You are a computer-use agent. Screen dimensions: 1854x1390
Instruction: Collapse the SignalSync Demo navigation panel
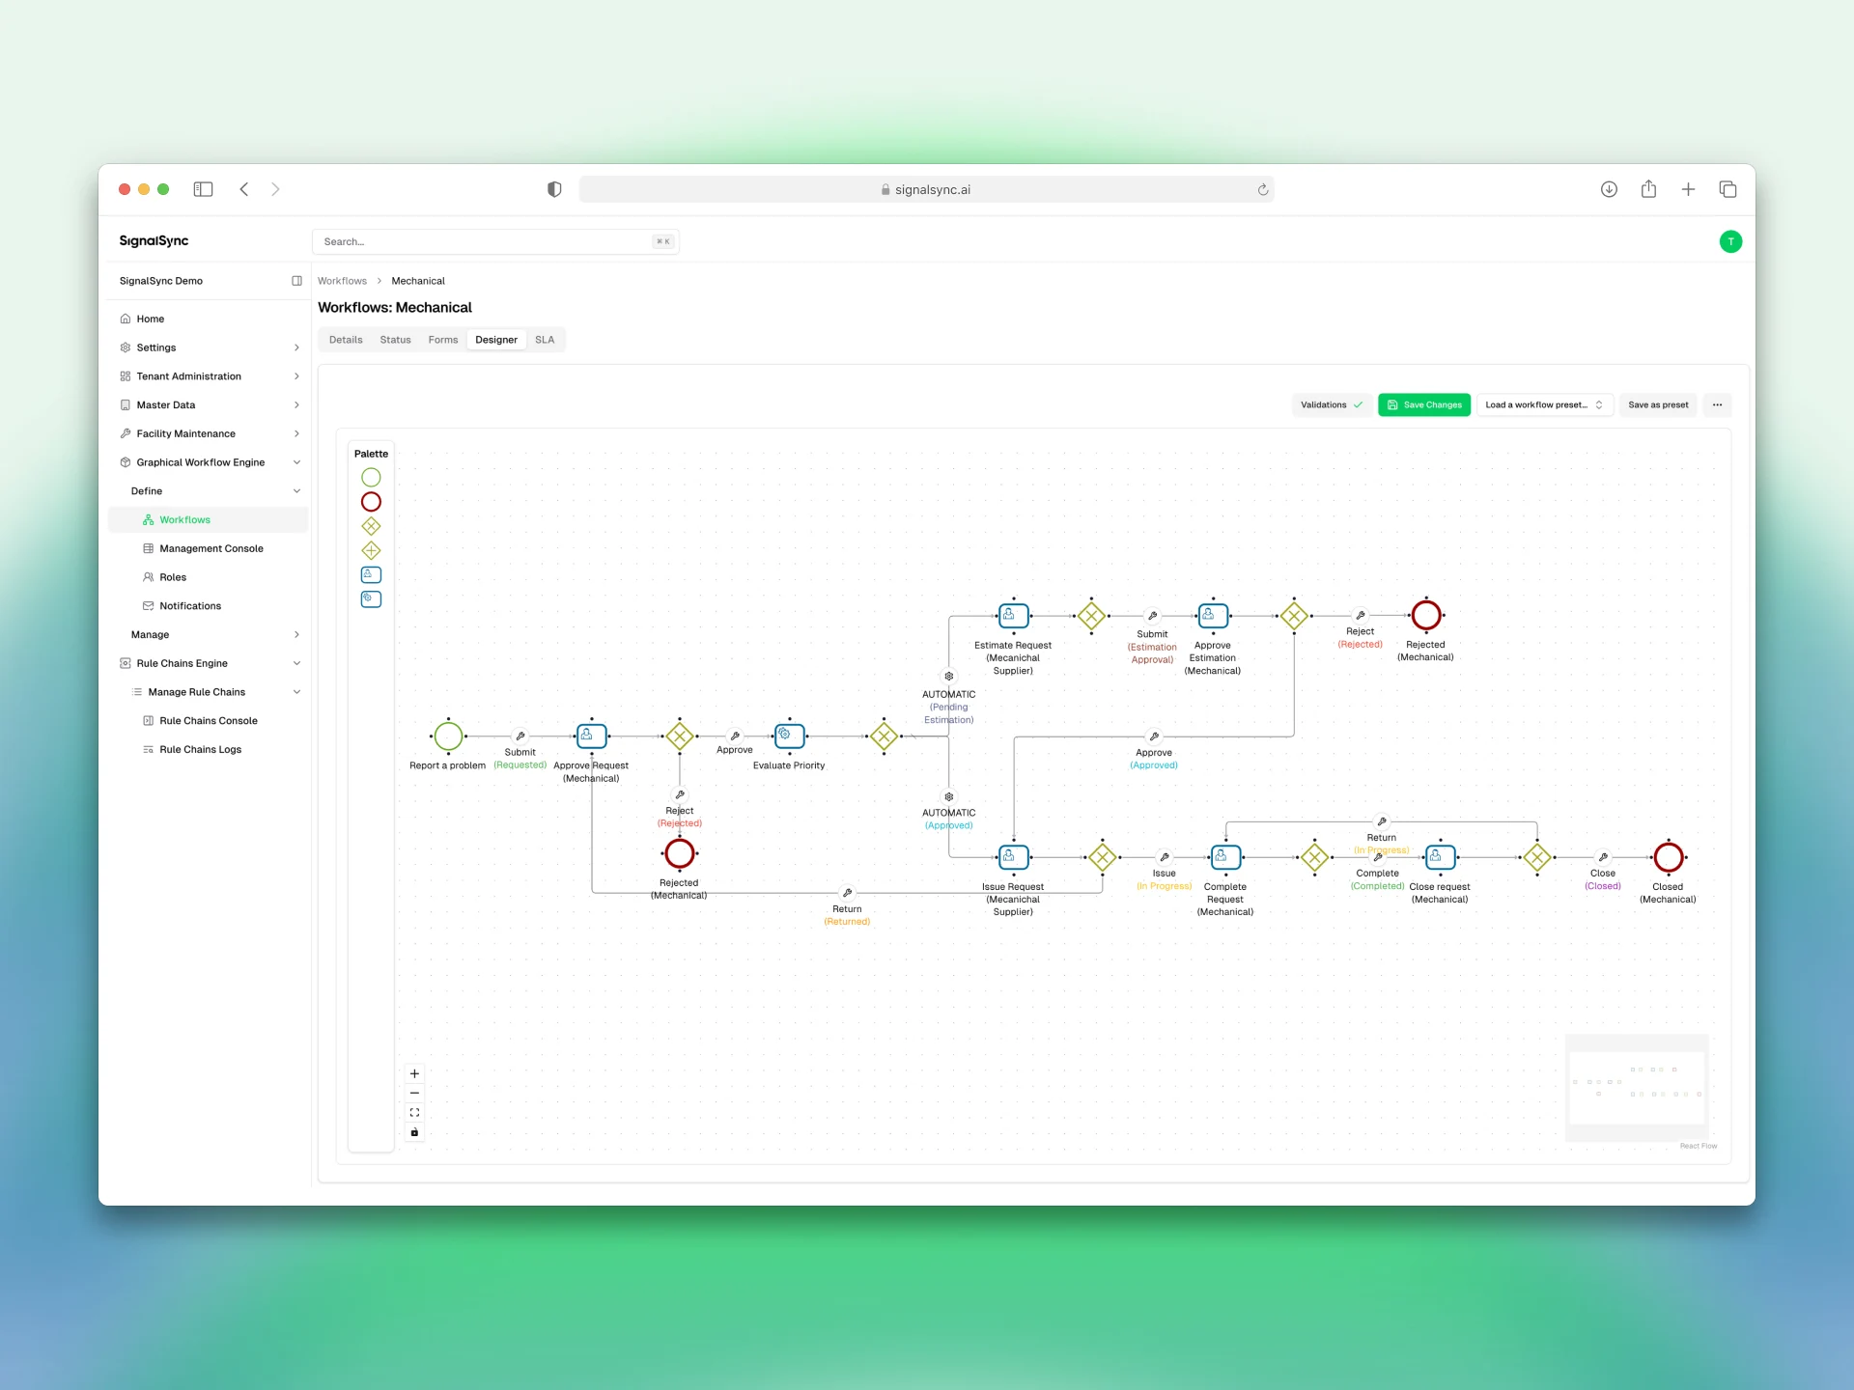(297, 281)
